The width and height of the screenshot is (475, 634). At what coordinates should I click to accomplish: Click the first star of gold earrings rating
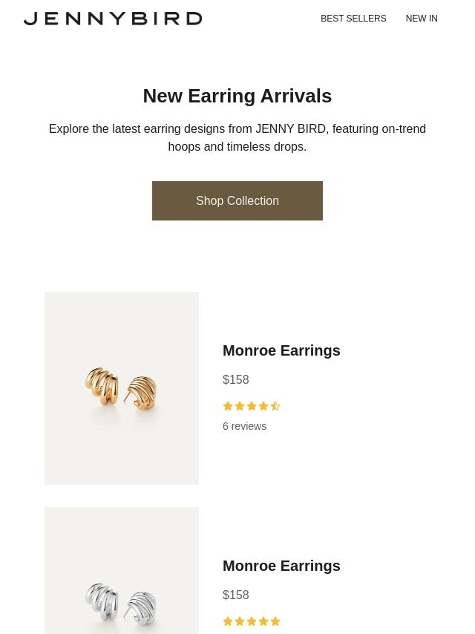[x=228, y=406]
